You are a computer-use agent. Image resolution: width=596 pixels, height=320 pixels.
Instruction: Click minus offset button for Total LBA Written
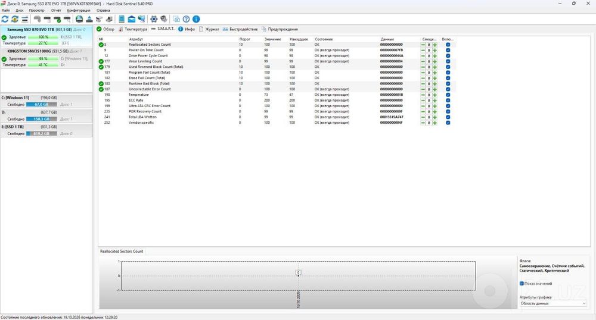point(423,117)
